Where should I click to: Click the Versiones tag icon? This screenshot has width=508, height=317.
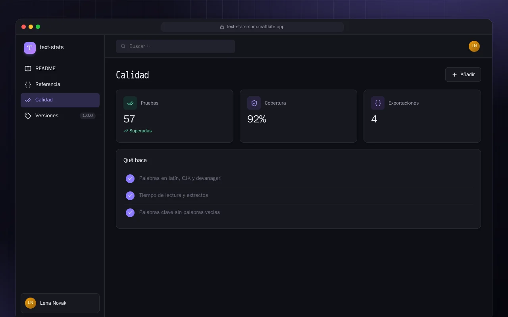point(28,116)
